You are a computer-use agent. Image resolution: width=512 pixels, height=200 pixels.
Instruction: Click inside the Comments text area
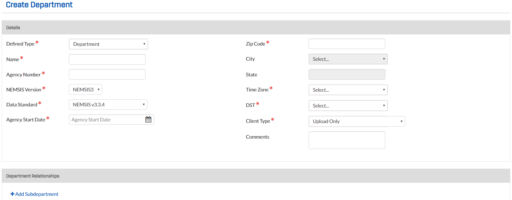coord(347,140)
